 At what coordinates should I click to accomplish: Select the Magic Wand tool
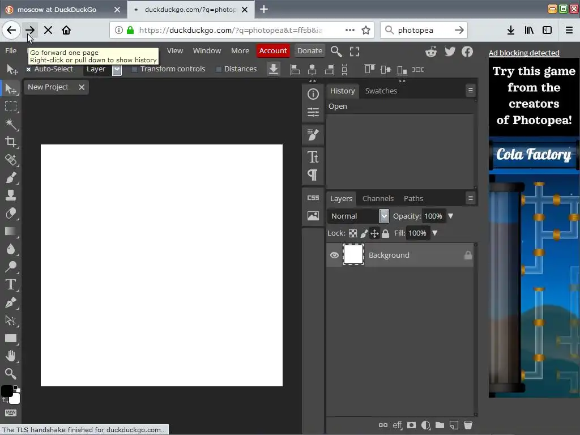[11, 124]
